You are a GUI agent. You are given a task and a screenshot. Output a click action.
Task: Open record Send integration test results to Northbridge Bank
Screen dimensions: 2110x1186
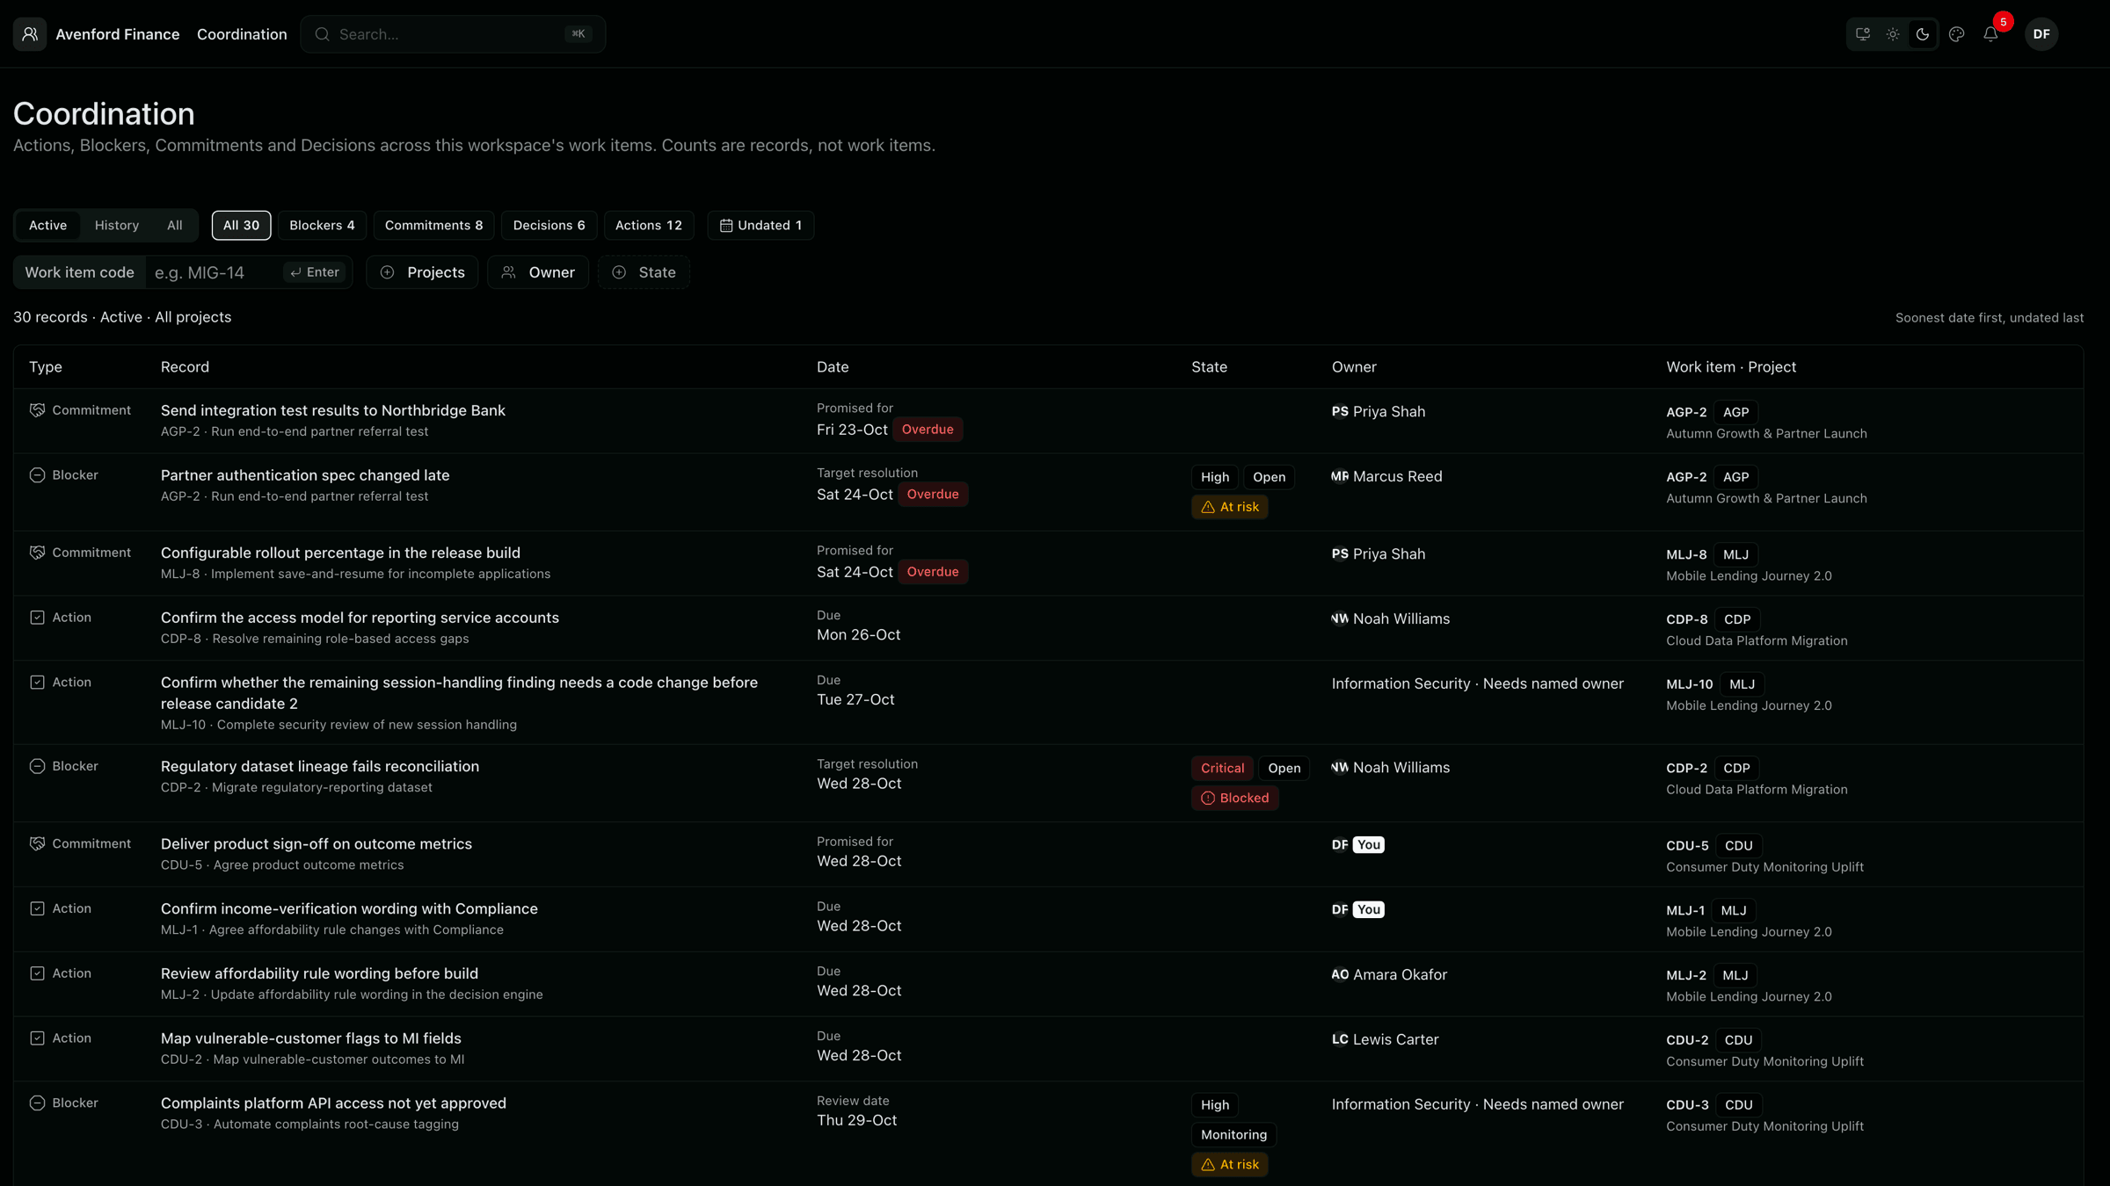tap(332, 410)
